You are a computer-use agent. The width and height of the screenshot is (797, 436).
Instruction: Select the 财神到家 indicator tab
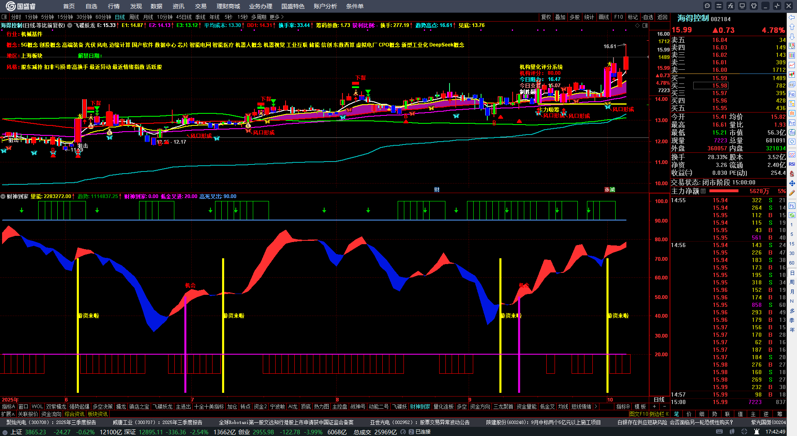point(420,407)
